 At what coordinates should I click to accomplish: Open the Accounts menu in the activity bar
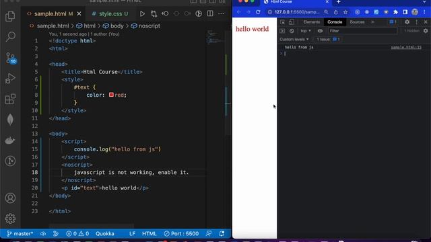[x=10, y=198]
